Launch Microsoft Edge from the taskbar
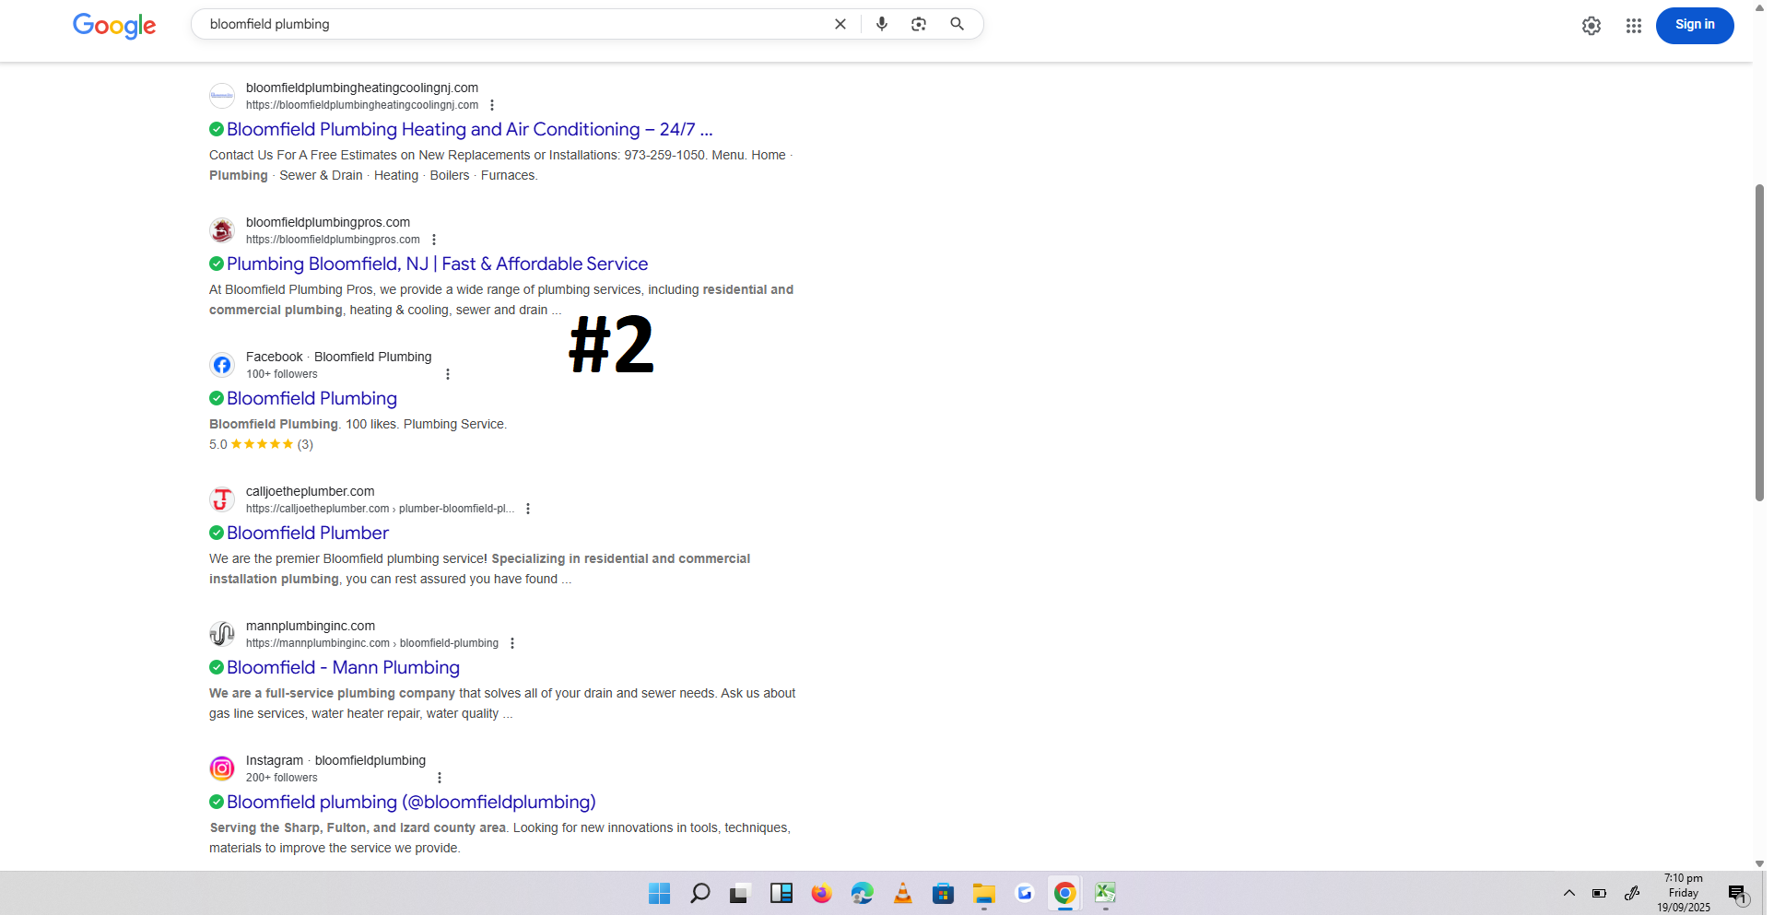This screenshot has width=1774, height=915. point(862,893)
